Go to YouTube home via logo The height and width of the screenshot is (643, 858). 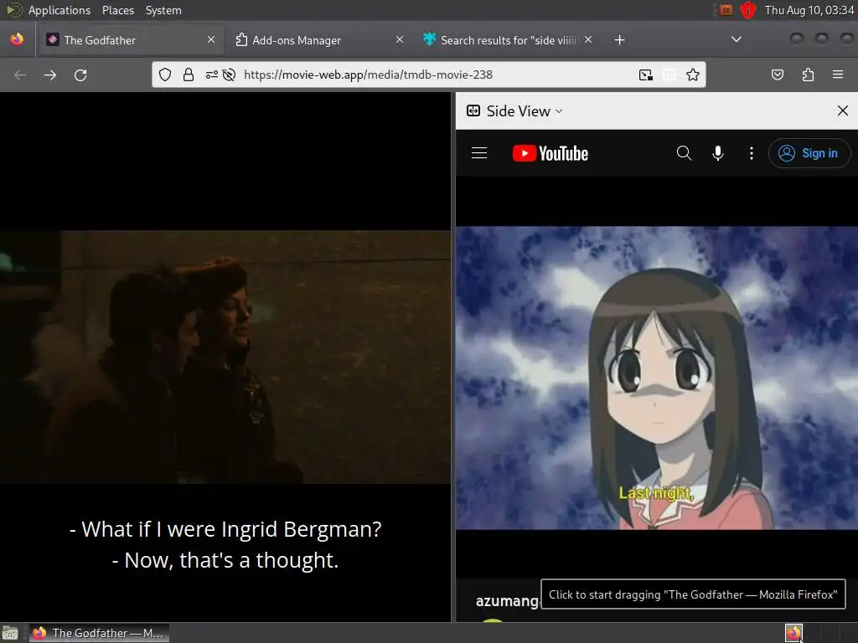tap(550, 153)
